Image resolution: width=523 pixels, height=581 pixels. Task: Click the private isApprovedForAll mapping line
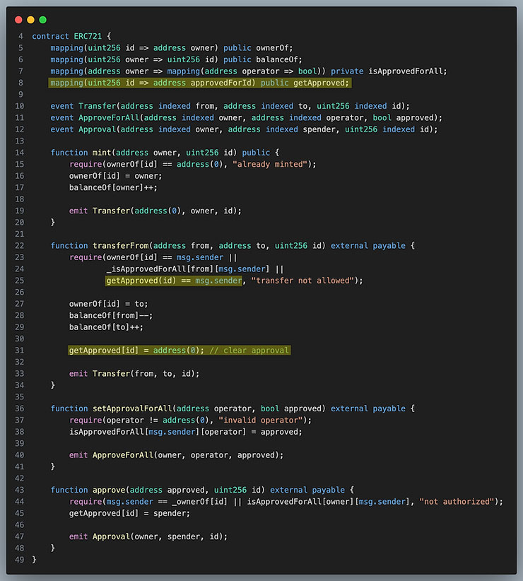[249, 71]
